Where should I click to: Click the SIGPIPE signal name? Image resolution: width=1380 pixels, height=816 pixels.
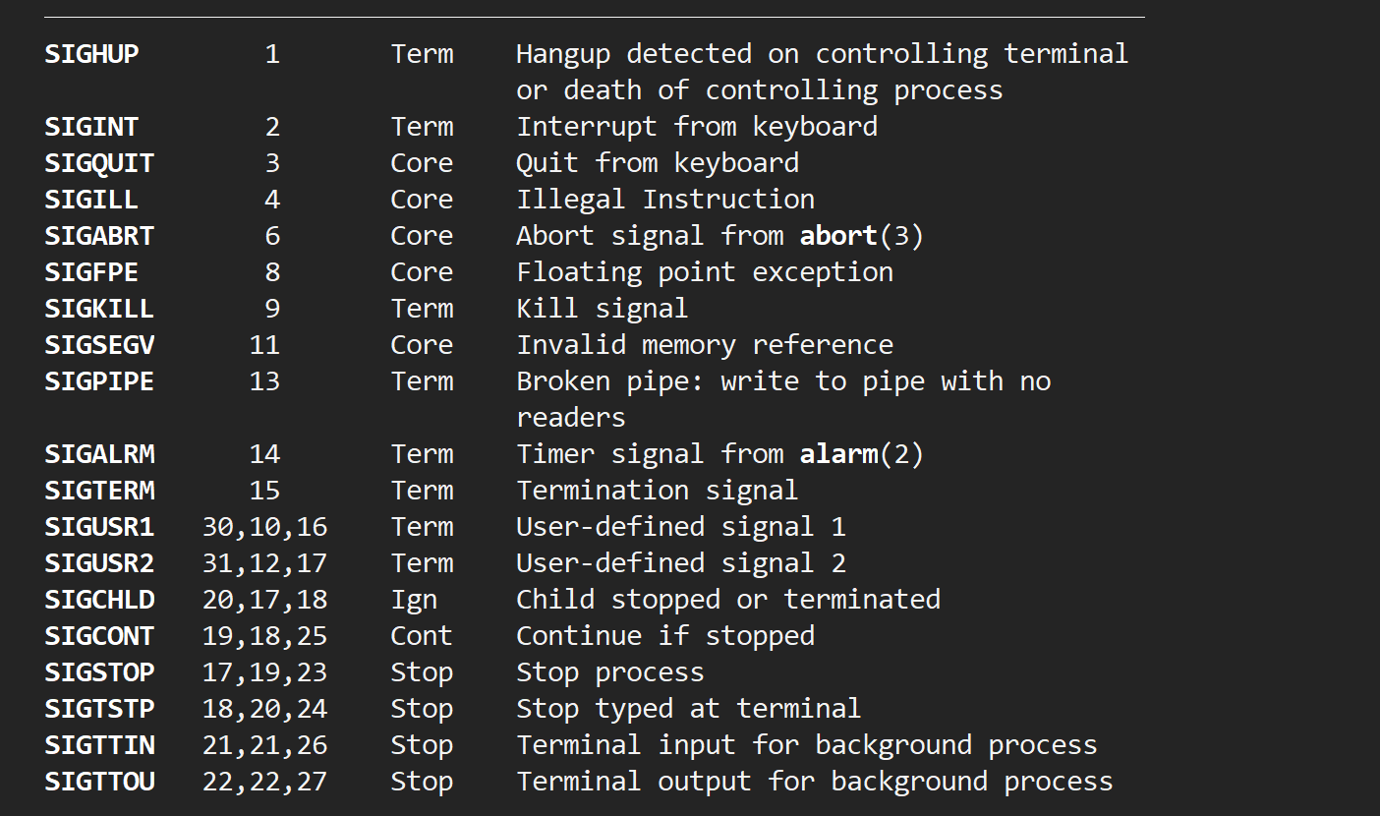(x=99, y=381)
